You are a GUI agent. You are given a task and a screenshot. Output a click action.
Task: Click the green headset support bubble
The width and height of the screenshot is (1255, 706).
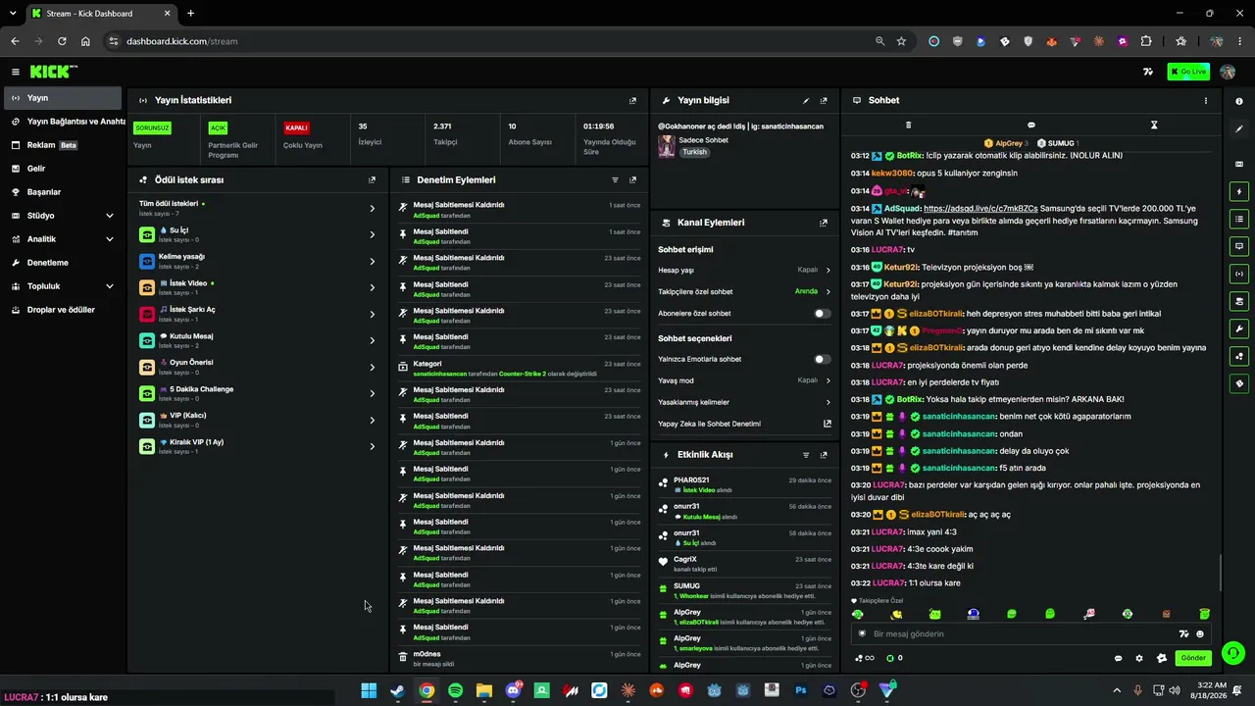[1233, 652]
